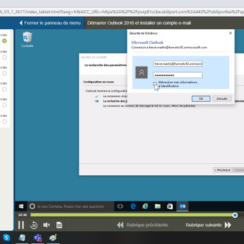The width and height of the screenshot is (244, 244).
Task: Click the green video progress bar
Action: tap(133, 215)
